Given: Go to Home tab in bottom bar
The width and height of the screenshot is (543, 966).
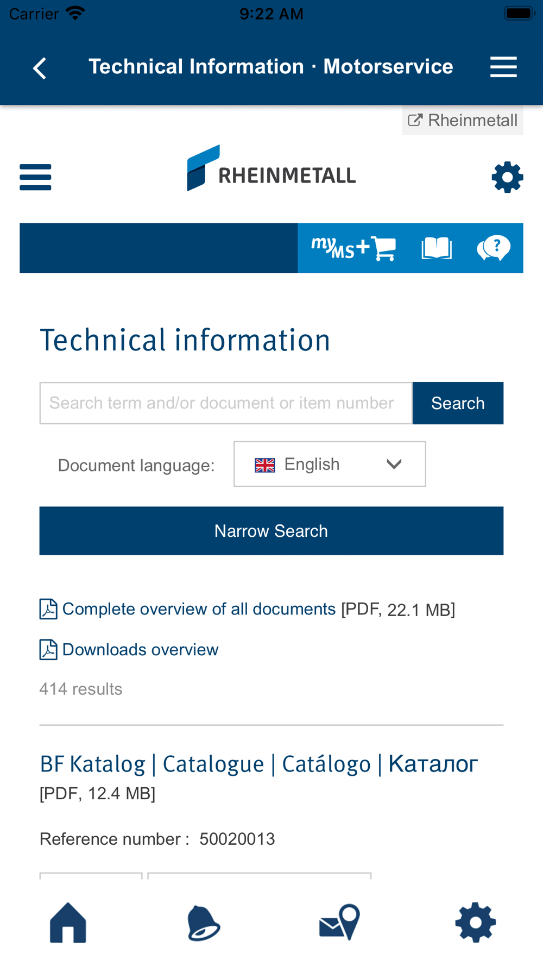Looking at the screenshot, I should point(68,923).
